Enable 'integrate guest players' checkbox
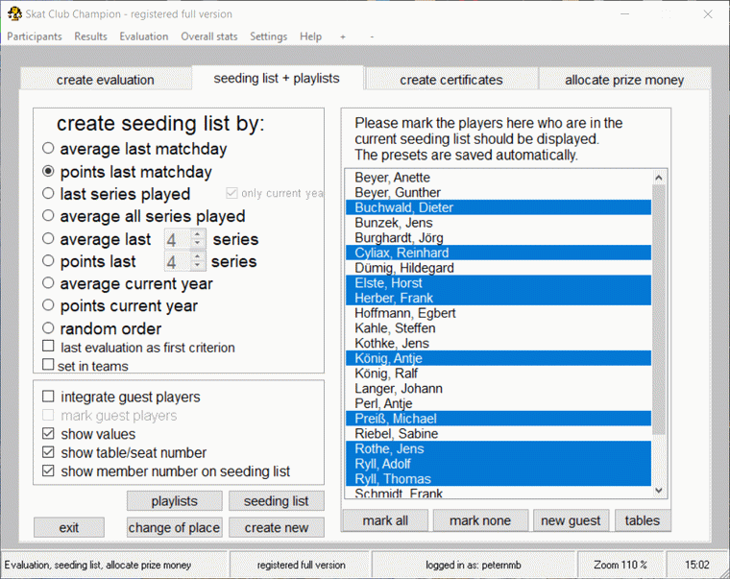The width and height of the screenshot is (730, 579). coord(48,397)
